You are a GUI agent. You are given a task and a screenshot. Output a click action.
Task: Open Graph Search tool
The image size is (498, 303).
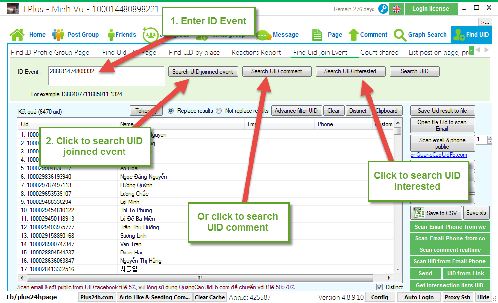[420, 35]
